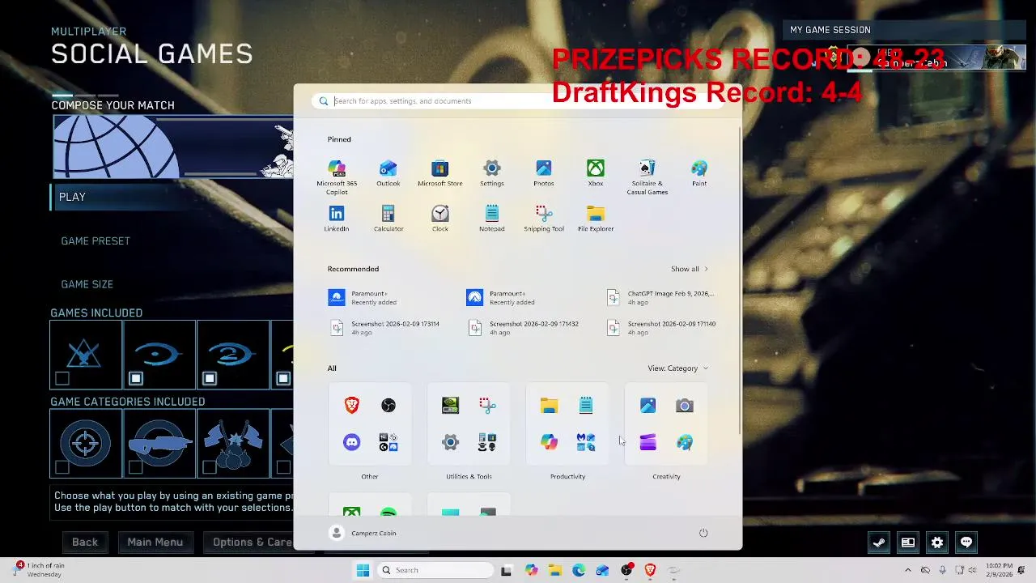Open the pinned Clock app
Image resolution: width=1036 pixels, height=583 pixels.
coord(439,219)
